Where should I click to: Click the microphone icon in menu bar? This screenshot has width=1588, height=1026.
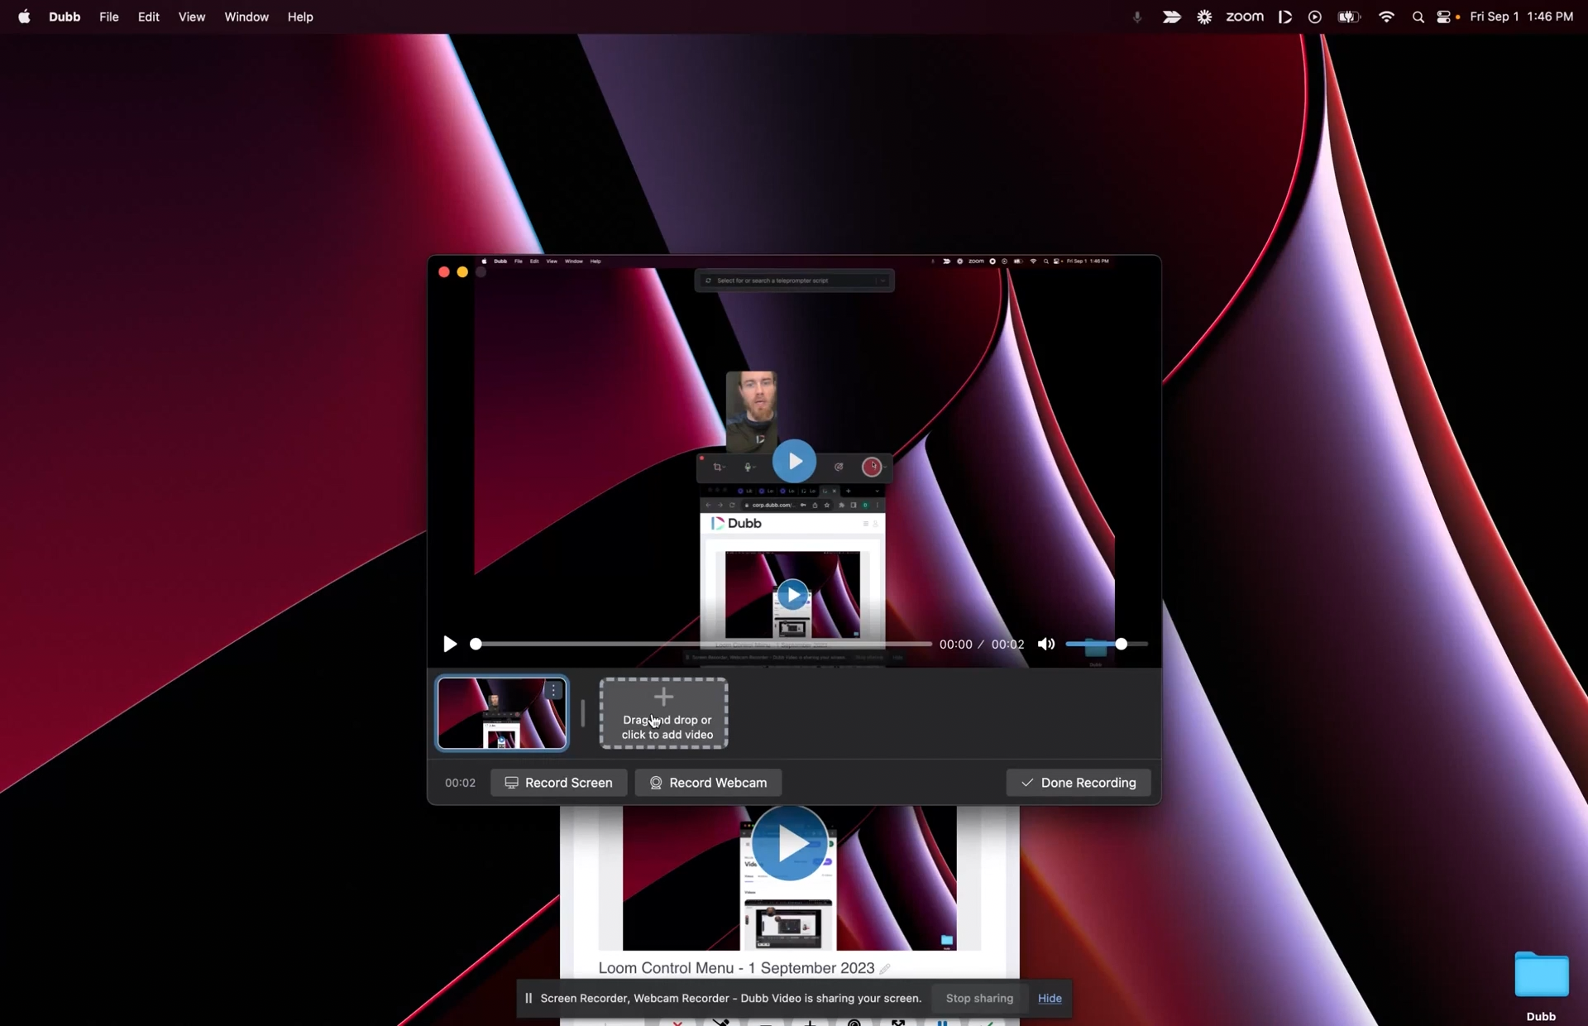1137,17
